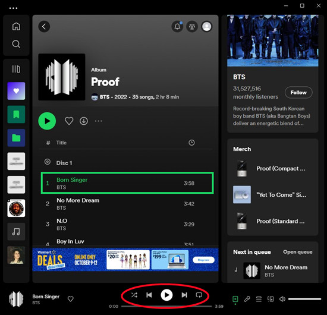Open the Home view in sidebar
The height and width of the screenshot is (315, 327).
point(16,26)
